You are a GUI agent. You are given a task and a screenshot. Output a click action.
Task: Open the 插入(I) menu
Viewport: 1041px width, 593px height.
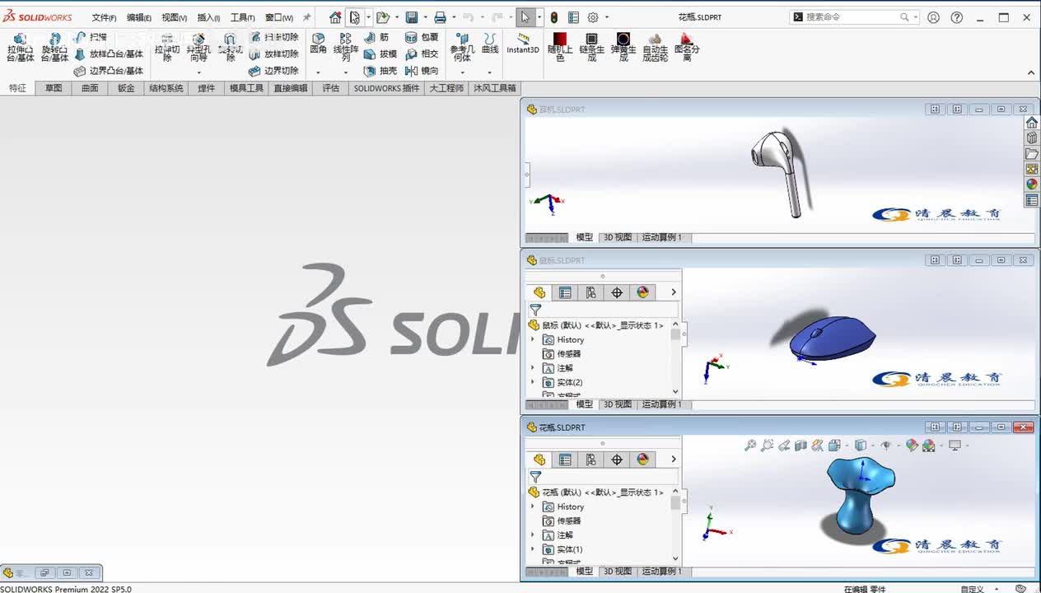pyautogui.click(x=208, y=17)
